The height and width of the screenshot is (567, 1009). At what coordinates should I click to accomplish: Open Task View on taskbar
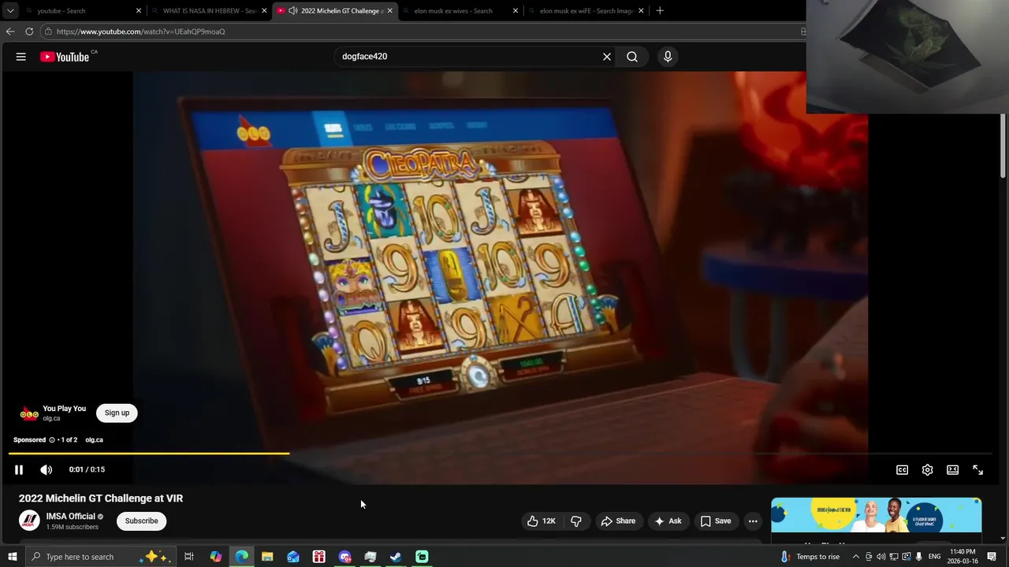click(x=189, y=557)
